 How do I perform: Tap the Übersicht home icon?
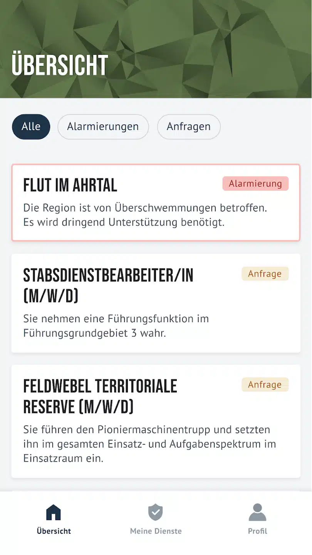click(54, 513)
